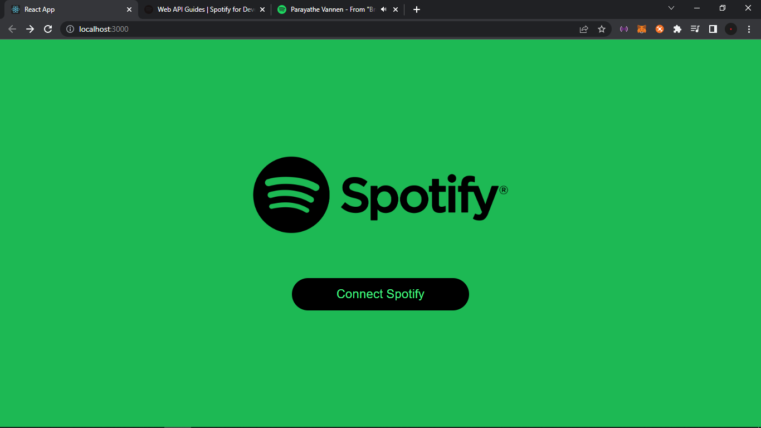Click the purple signal broadcast extension icon
Viewport: 761px width, 428px height.
(x=623, y=29)
